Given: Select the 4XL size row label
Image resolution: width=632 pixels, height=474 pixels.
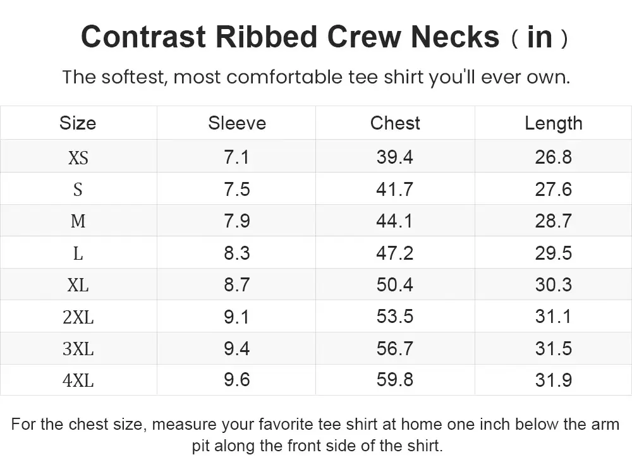Looking at the screenshot, I should [x=78, y=380].
